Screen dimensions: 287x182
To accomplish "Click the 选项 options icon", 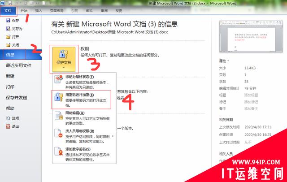I will tap(8, 118).
